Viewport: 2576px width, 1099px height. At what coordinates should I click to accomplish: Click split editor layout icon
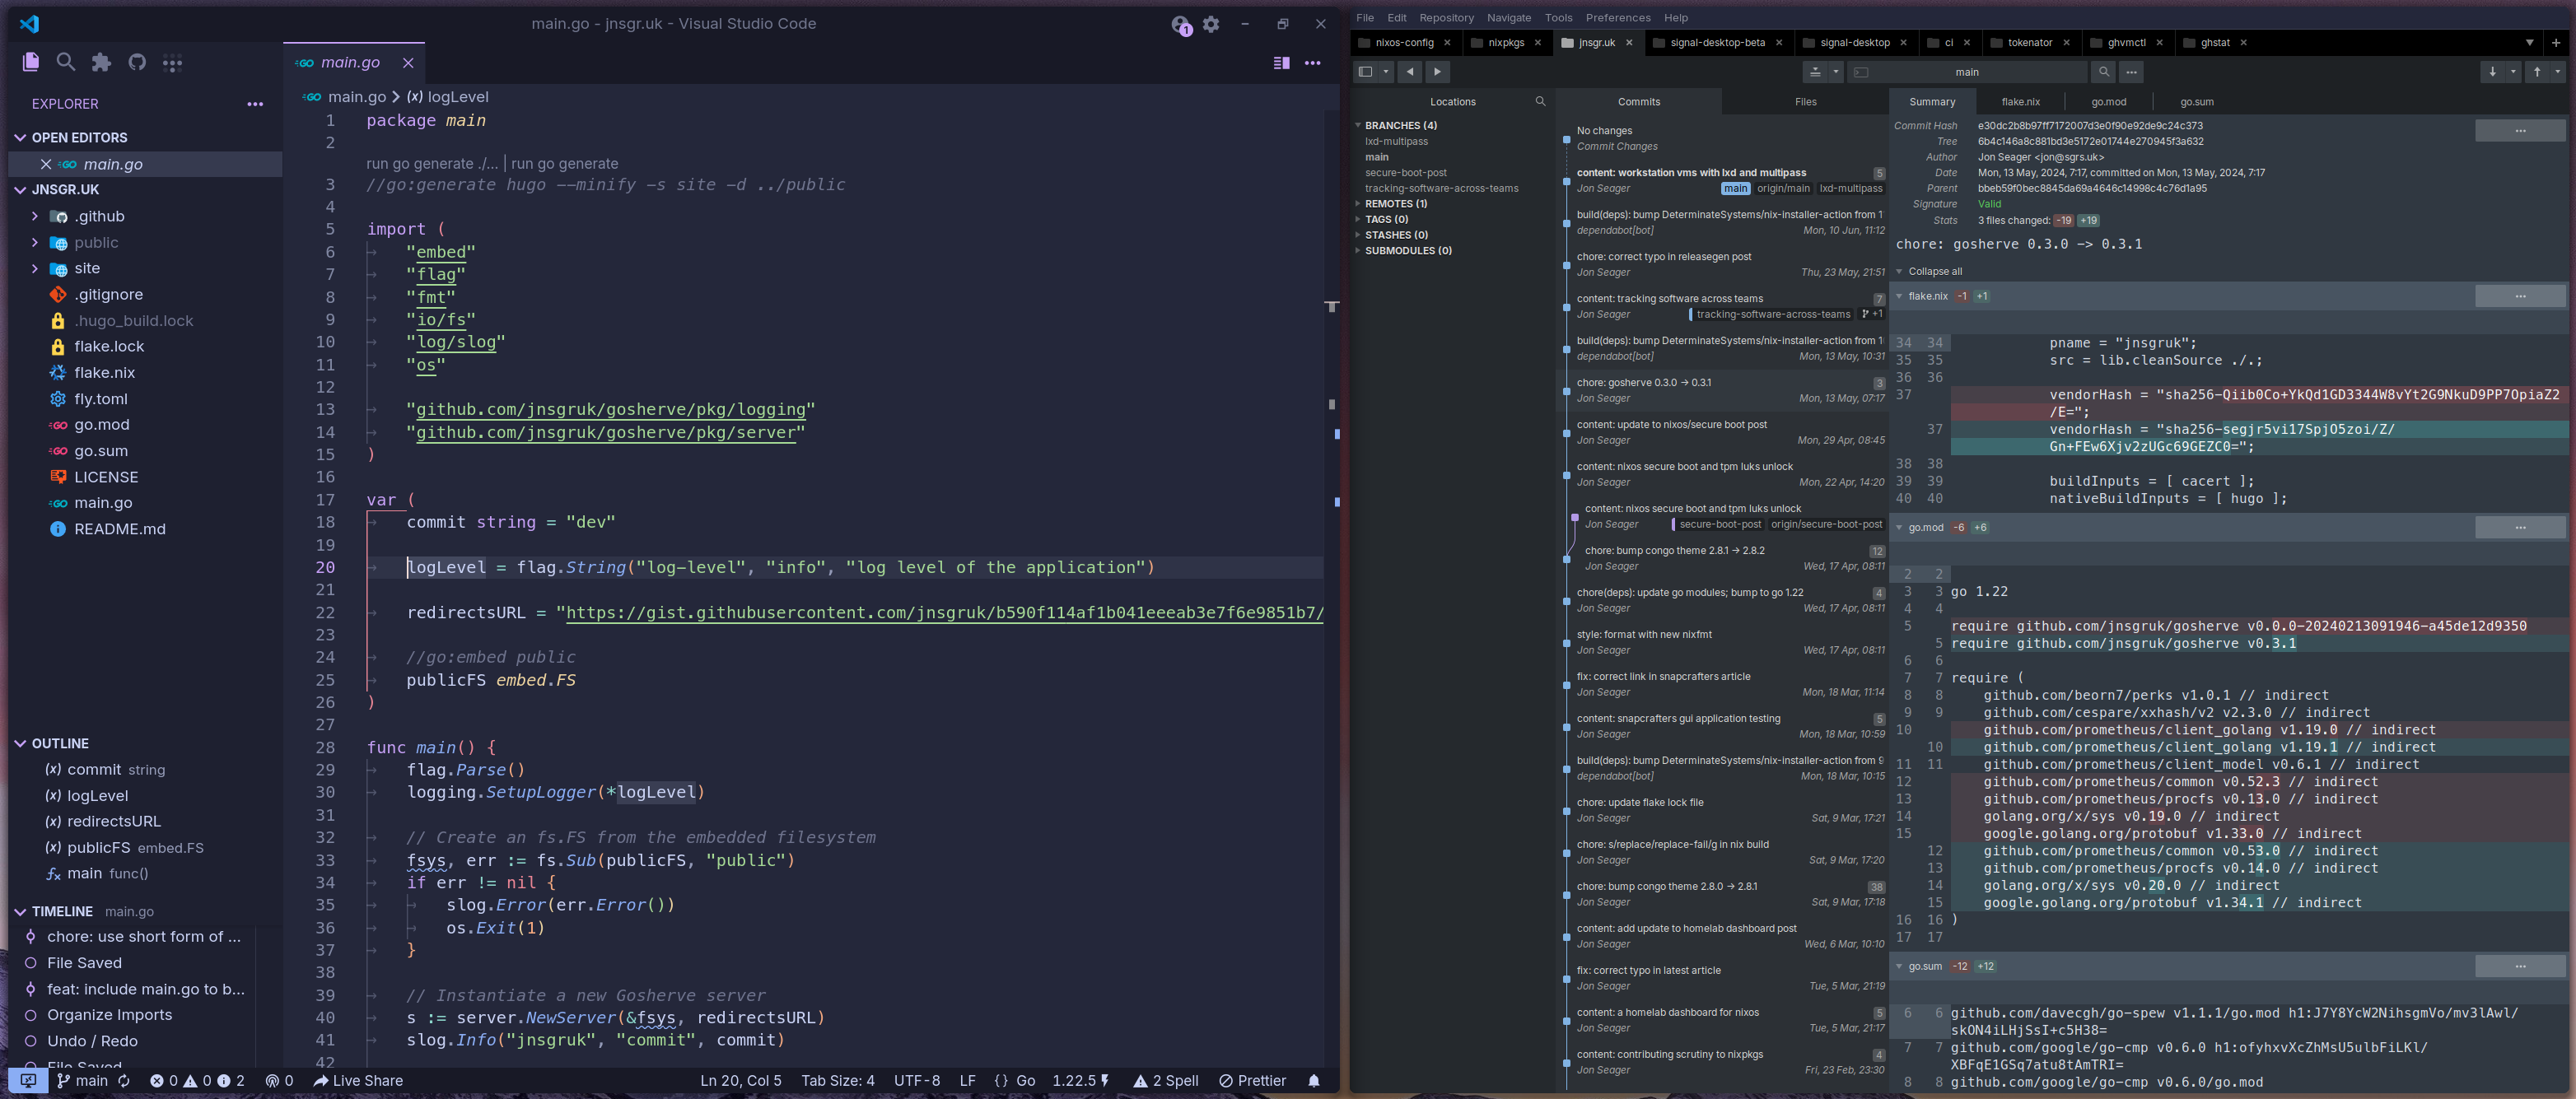point(1281,62)
